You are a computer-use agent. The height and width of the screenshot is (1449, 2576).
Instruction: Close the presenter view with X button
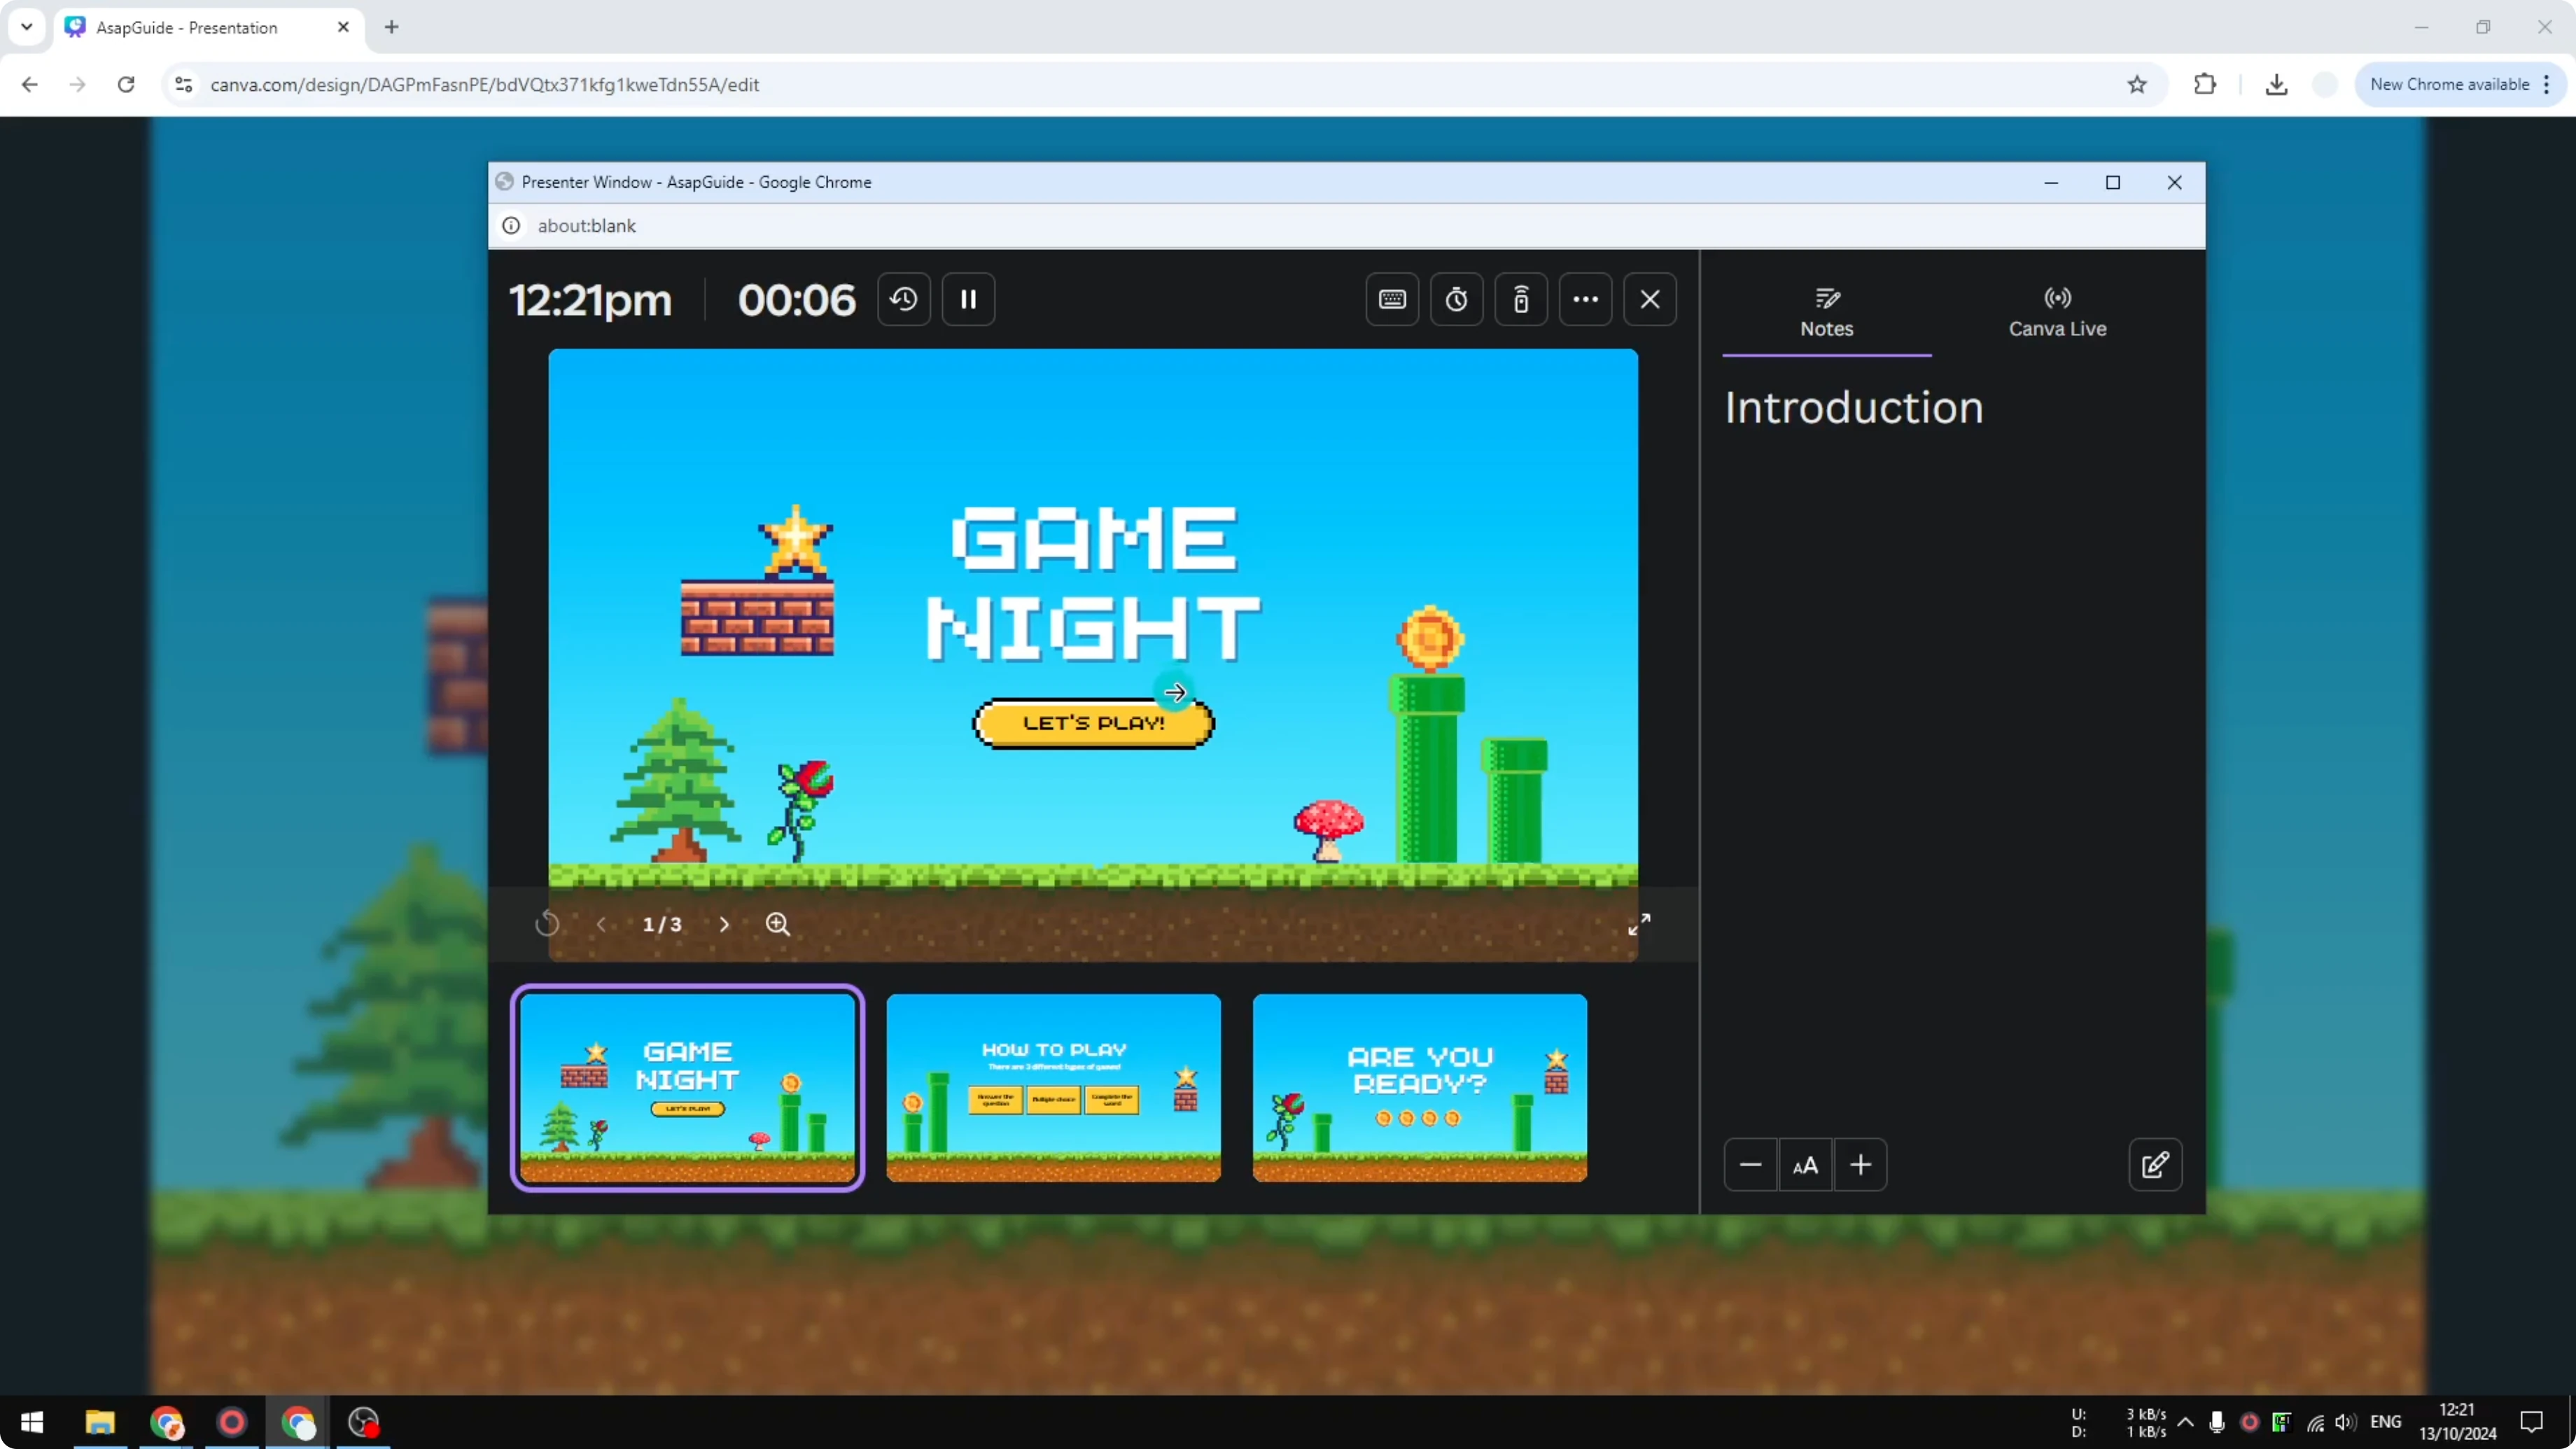click(x=1650, y=299)
